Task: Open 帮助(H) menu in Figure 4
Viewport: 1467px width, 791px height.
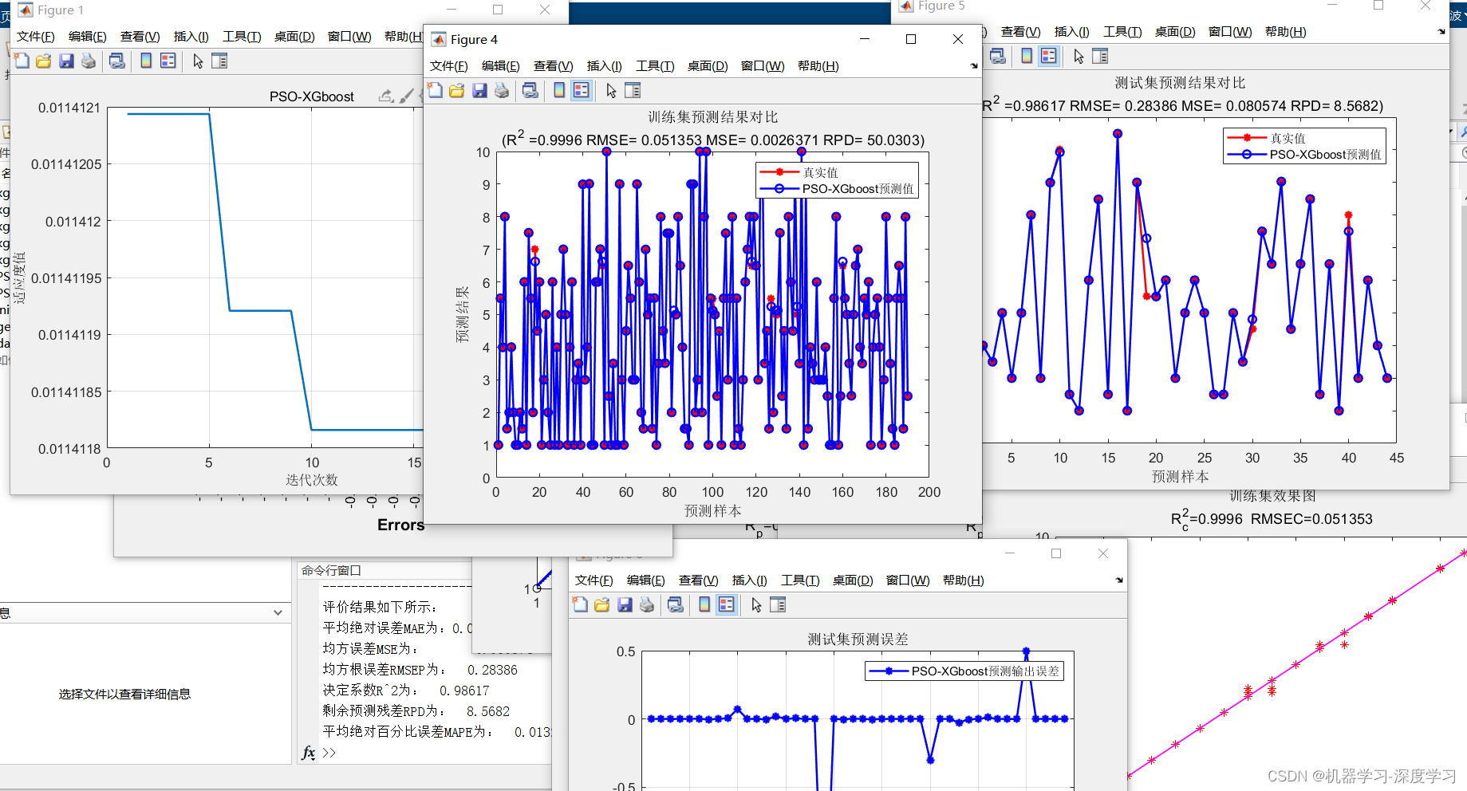Action: coord(818,66)
